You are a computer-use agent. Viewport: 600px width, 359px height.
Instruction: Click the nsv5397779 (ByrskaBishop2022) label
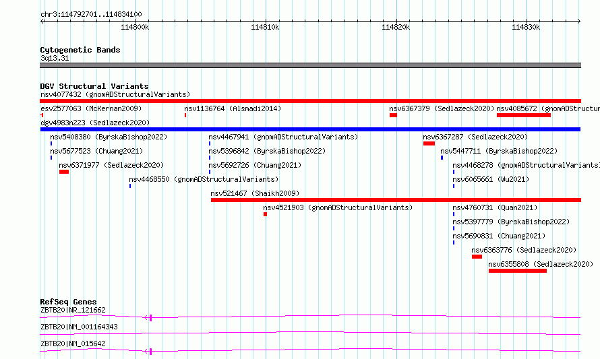[511, 222]
